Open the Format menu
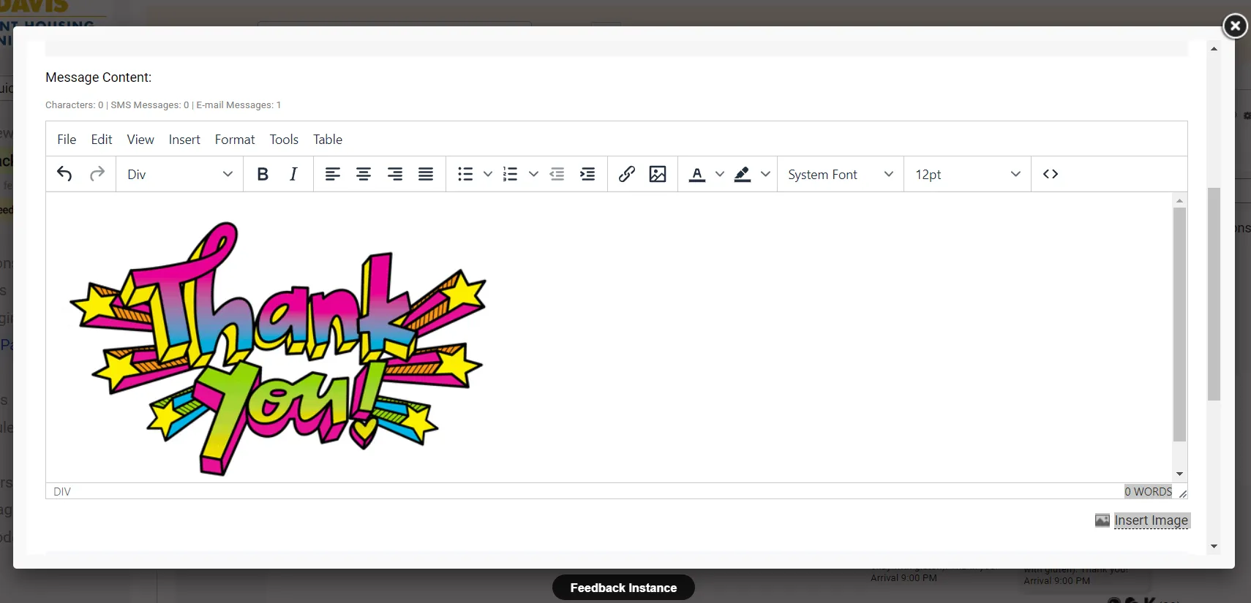The height and width of the screenshot is (603, 1251). pos(235,140)
